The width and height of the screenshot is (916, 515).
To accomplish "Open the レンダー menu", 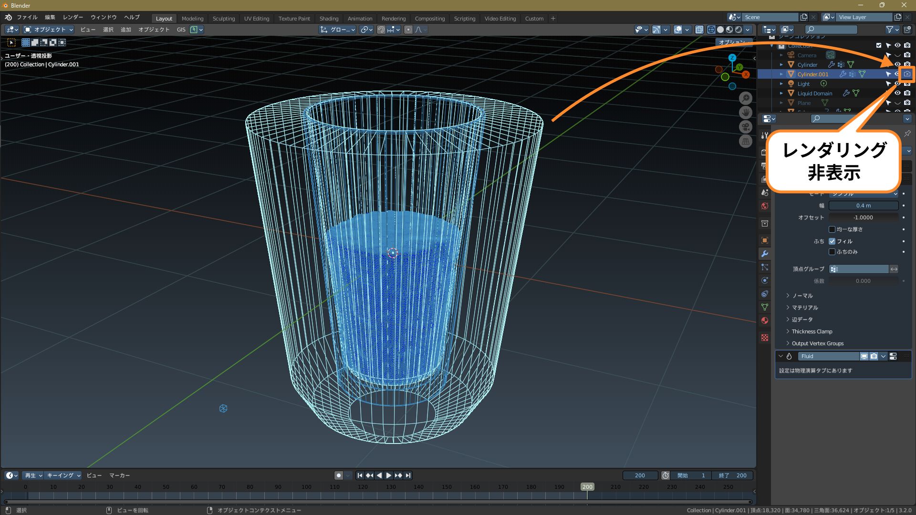I will coord(73,17).
